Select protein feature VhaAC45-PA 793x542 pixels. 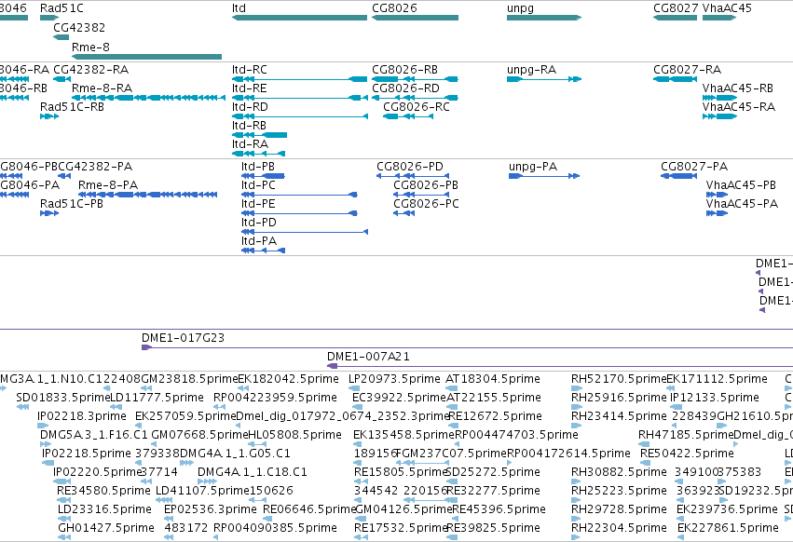click(x=718, y=213)
